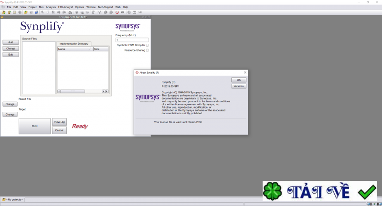Select the Implementation Directory tab

point(74,44)
